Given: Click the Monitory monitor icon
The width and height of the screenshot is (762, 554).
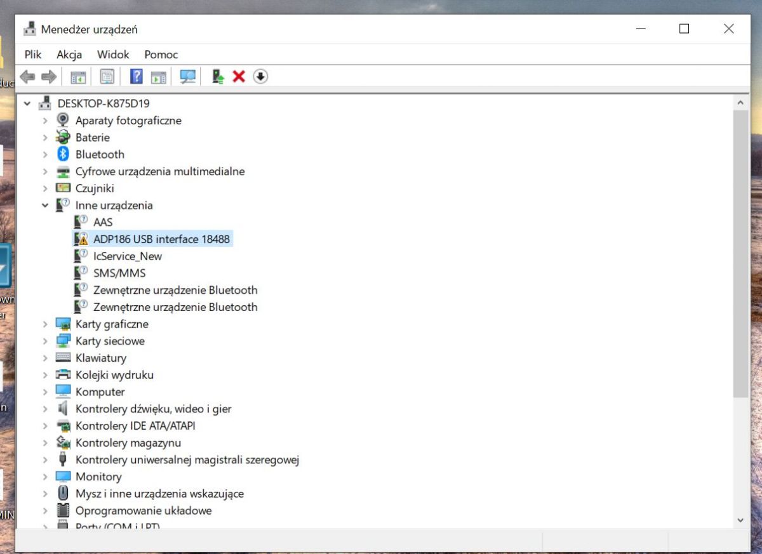Looking at the screenshot, I should tap(63, 477).
